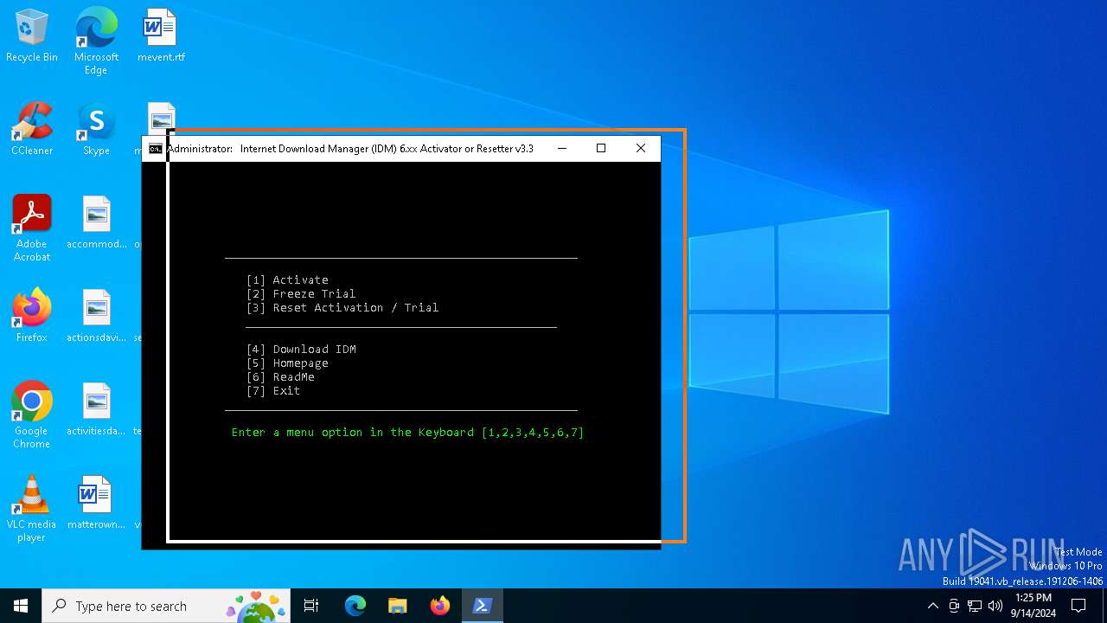Maximize the IDM Activator console window

(x=601, y=149)
